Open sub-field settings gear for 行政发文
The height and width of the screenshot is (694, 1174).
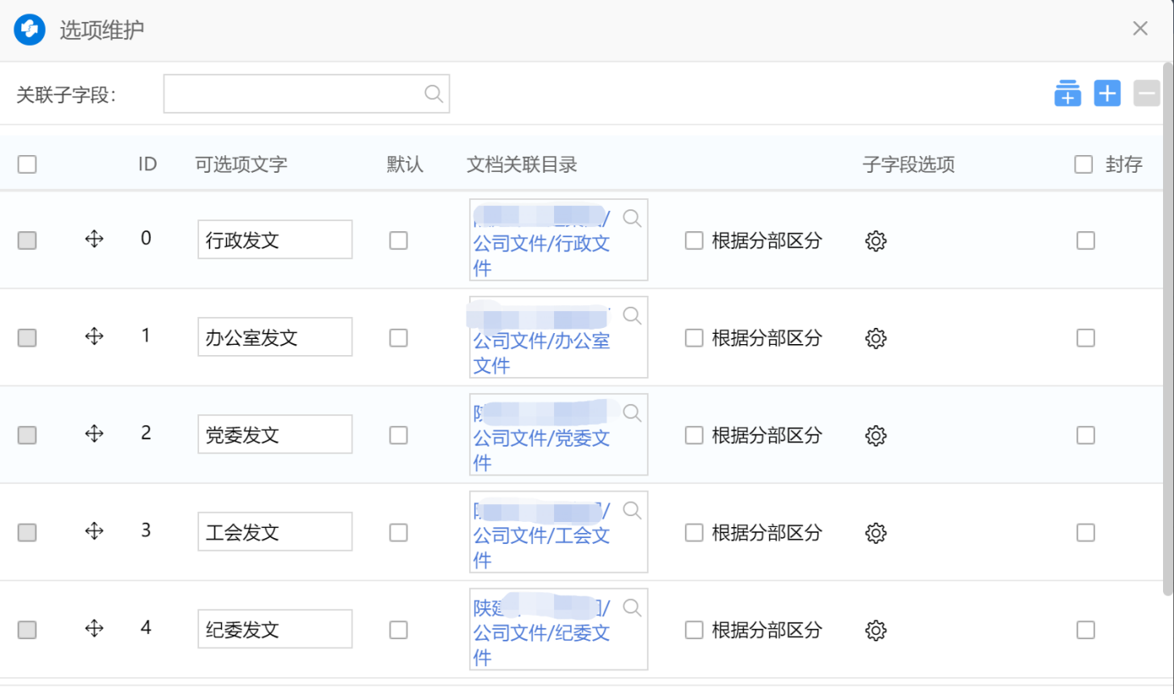pos(876,241)
